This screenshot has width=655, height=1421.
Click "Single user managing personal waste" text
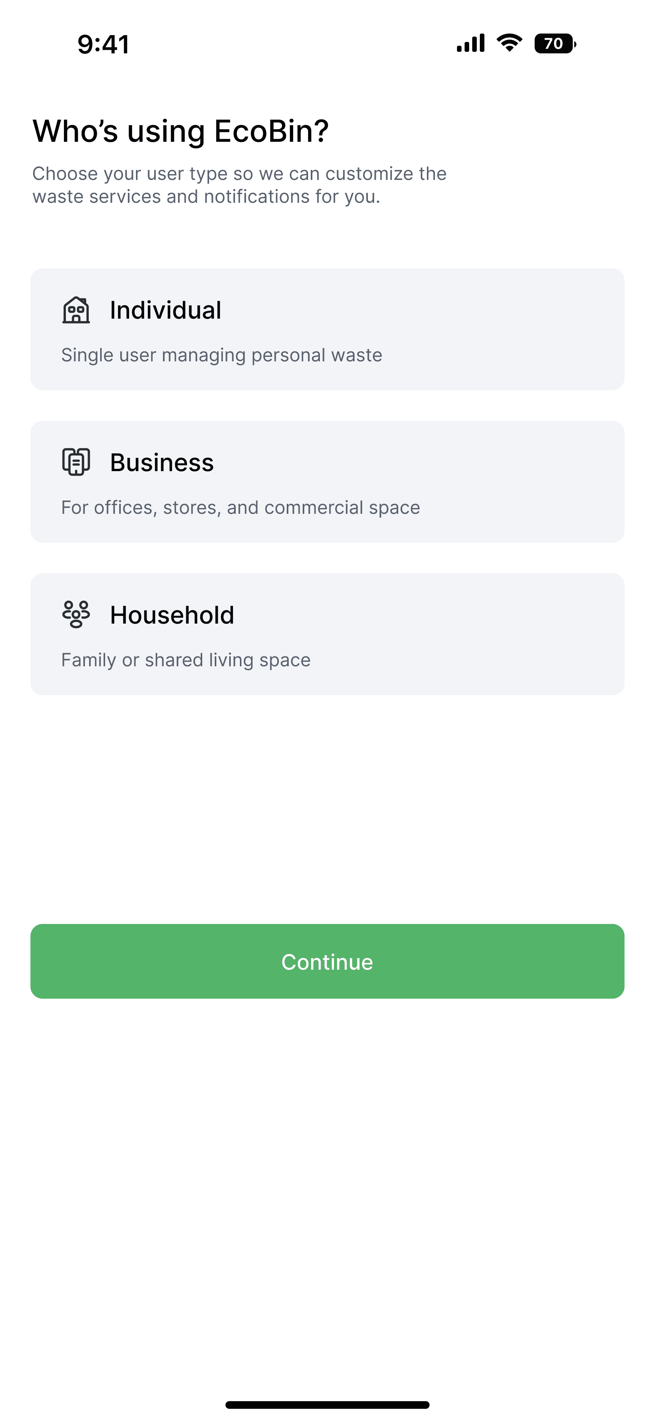tap(222, 355)
